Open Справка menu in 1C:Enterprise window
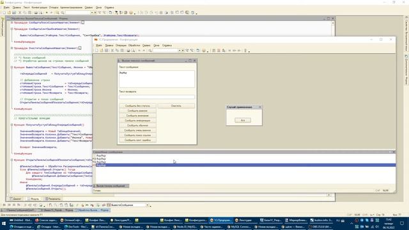Viewport: 409px width, 230px height. 167,45
